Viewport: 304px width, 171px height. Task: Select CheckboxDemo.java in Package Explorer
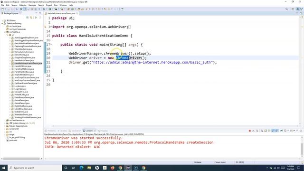coord(23,49)
